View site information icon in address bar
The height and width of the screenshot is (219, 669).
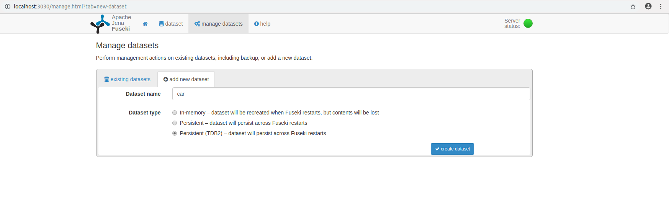pos(8,7)
